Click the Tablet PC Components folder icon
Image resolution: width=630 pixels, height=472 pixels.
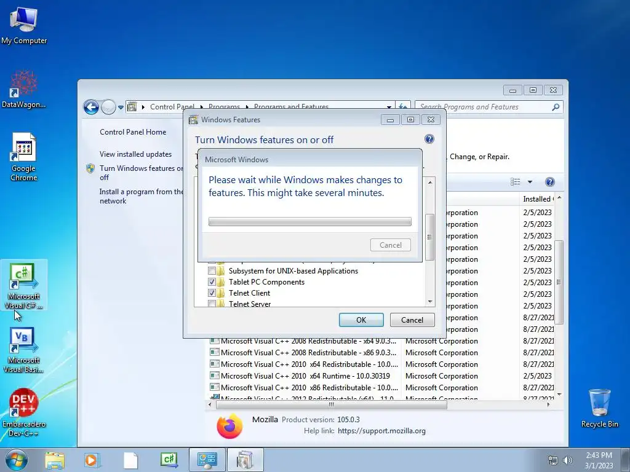click(221, 281)
